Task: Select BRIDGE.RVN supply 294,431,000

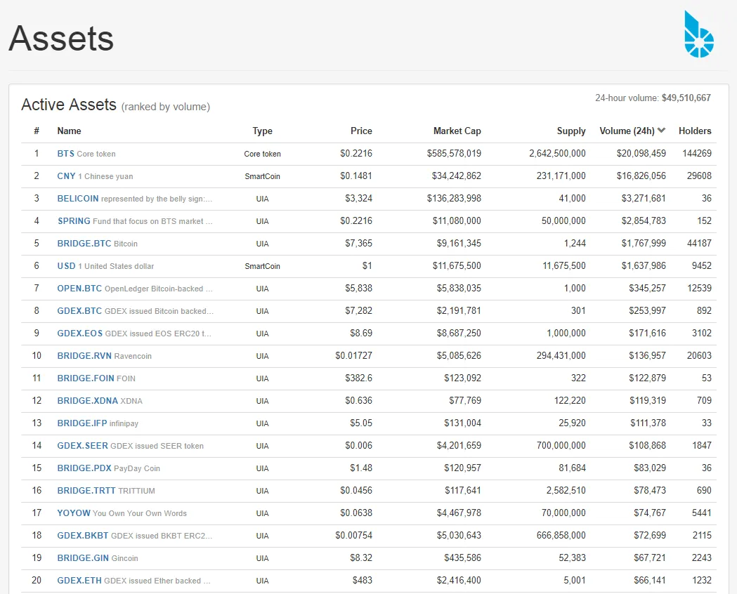Action: [561, 356]
